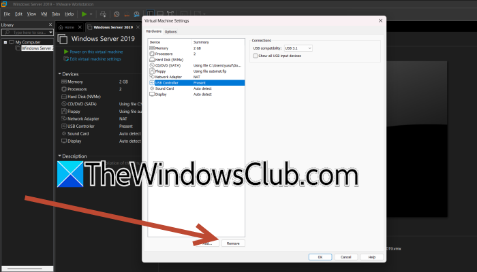Close the Home tab
Viewport: 477px width, 272px height.
tap(80, 27)
